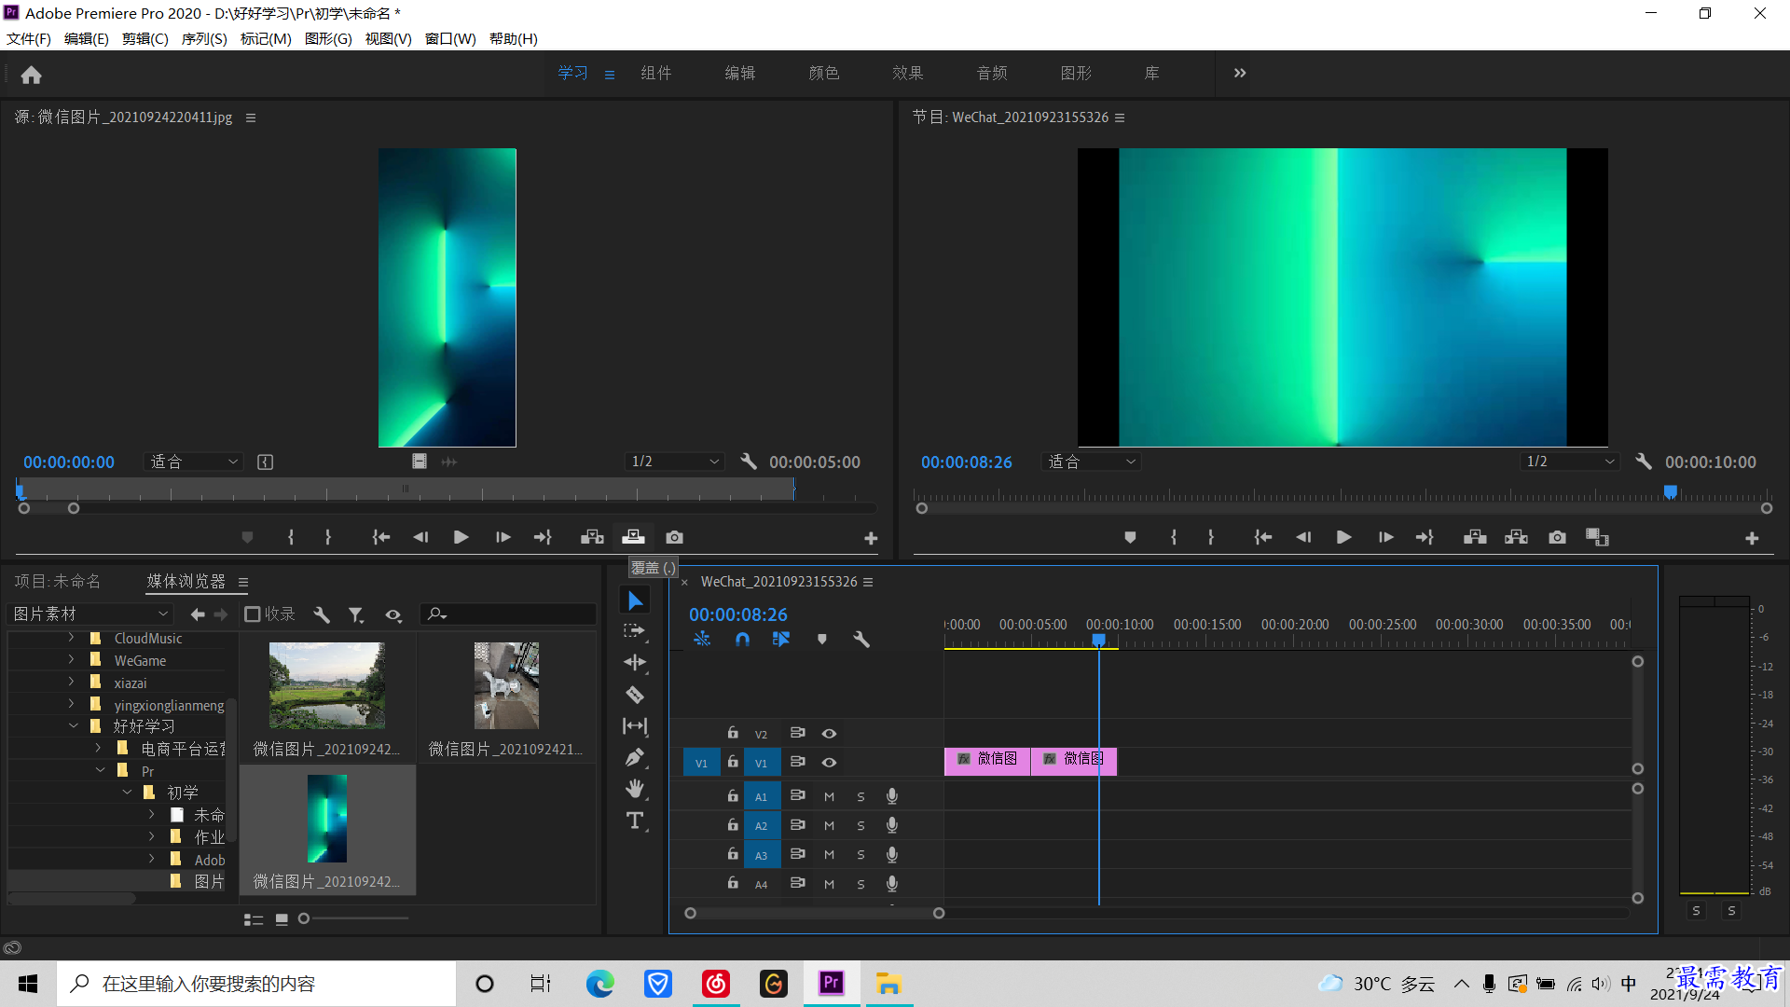
Task: Expand the CloudMusic folder
Action: (x=71, y=638)
